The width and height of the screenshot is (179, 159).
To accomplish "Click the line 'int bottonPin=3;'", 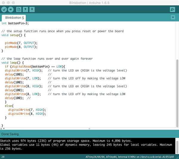I will point(15,23).
